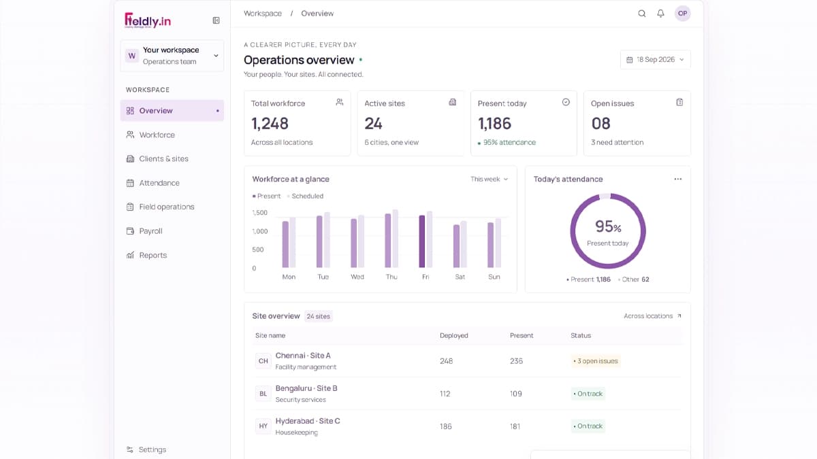Click the arrow icon next to Across locations

coord(679,316)
